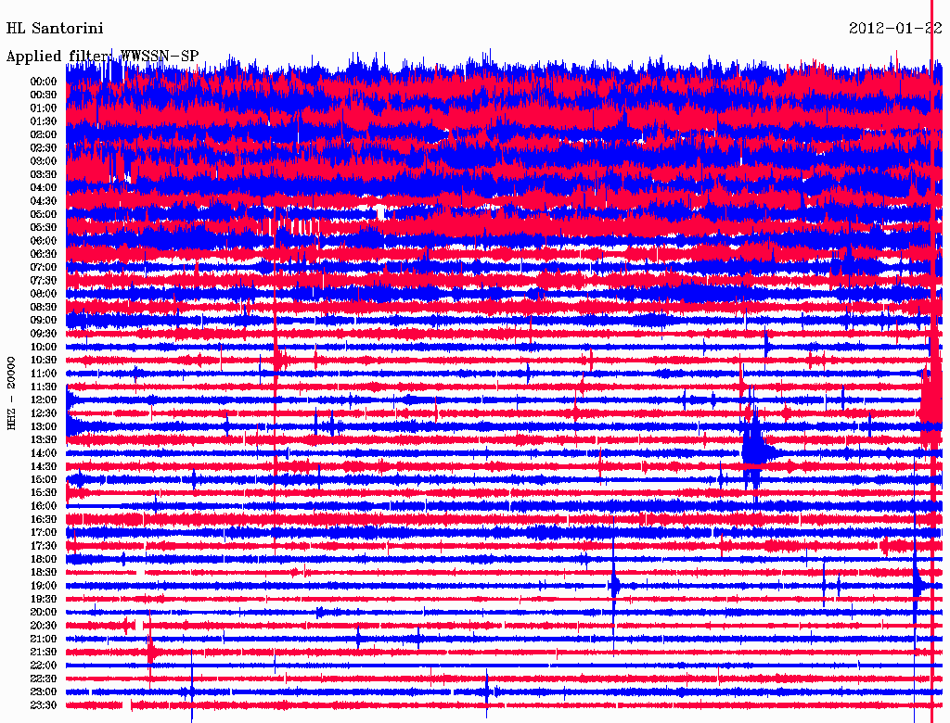Select the 12:00 time label

pyautogui.click(x=44, y=400)
